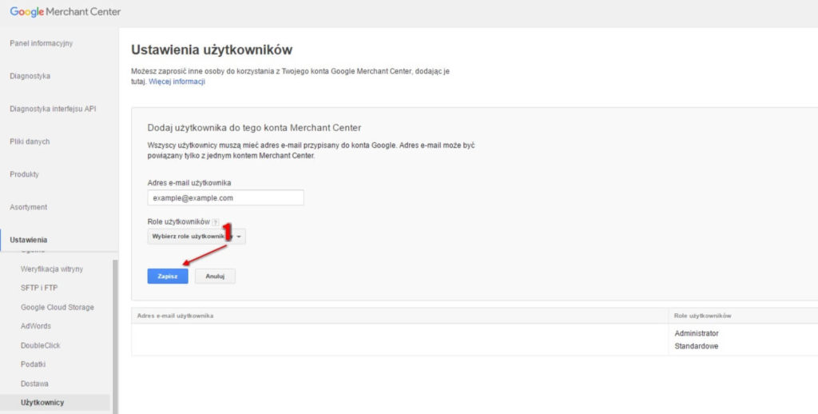Focus the Adres e-mail użytkownika input field
The image size is (818, 414).
(x=225, y=197)
